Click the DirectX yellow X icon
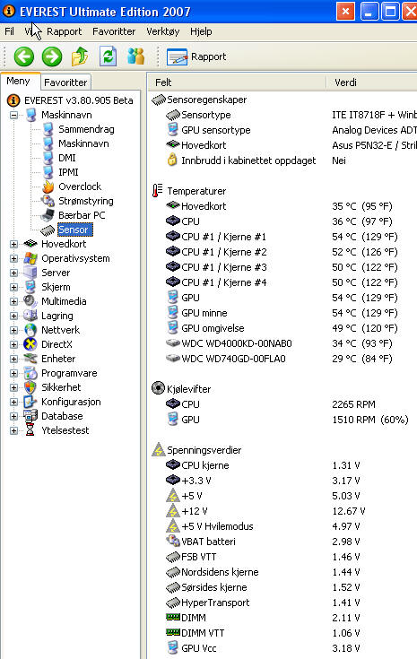Image resolution: width=417 pixels, height=659 pixels. pos(30,344)
